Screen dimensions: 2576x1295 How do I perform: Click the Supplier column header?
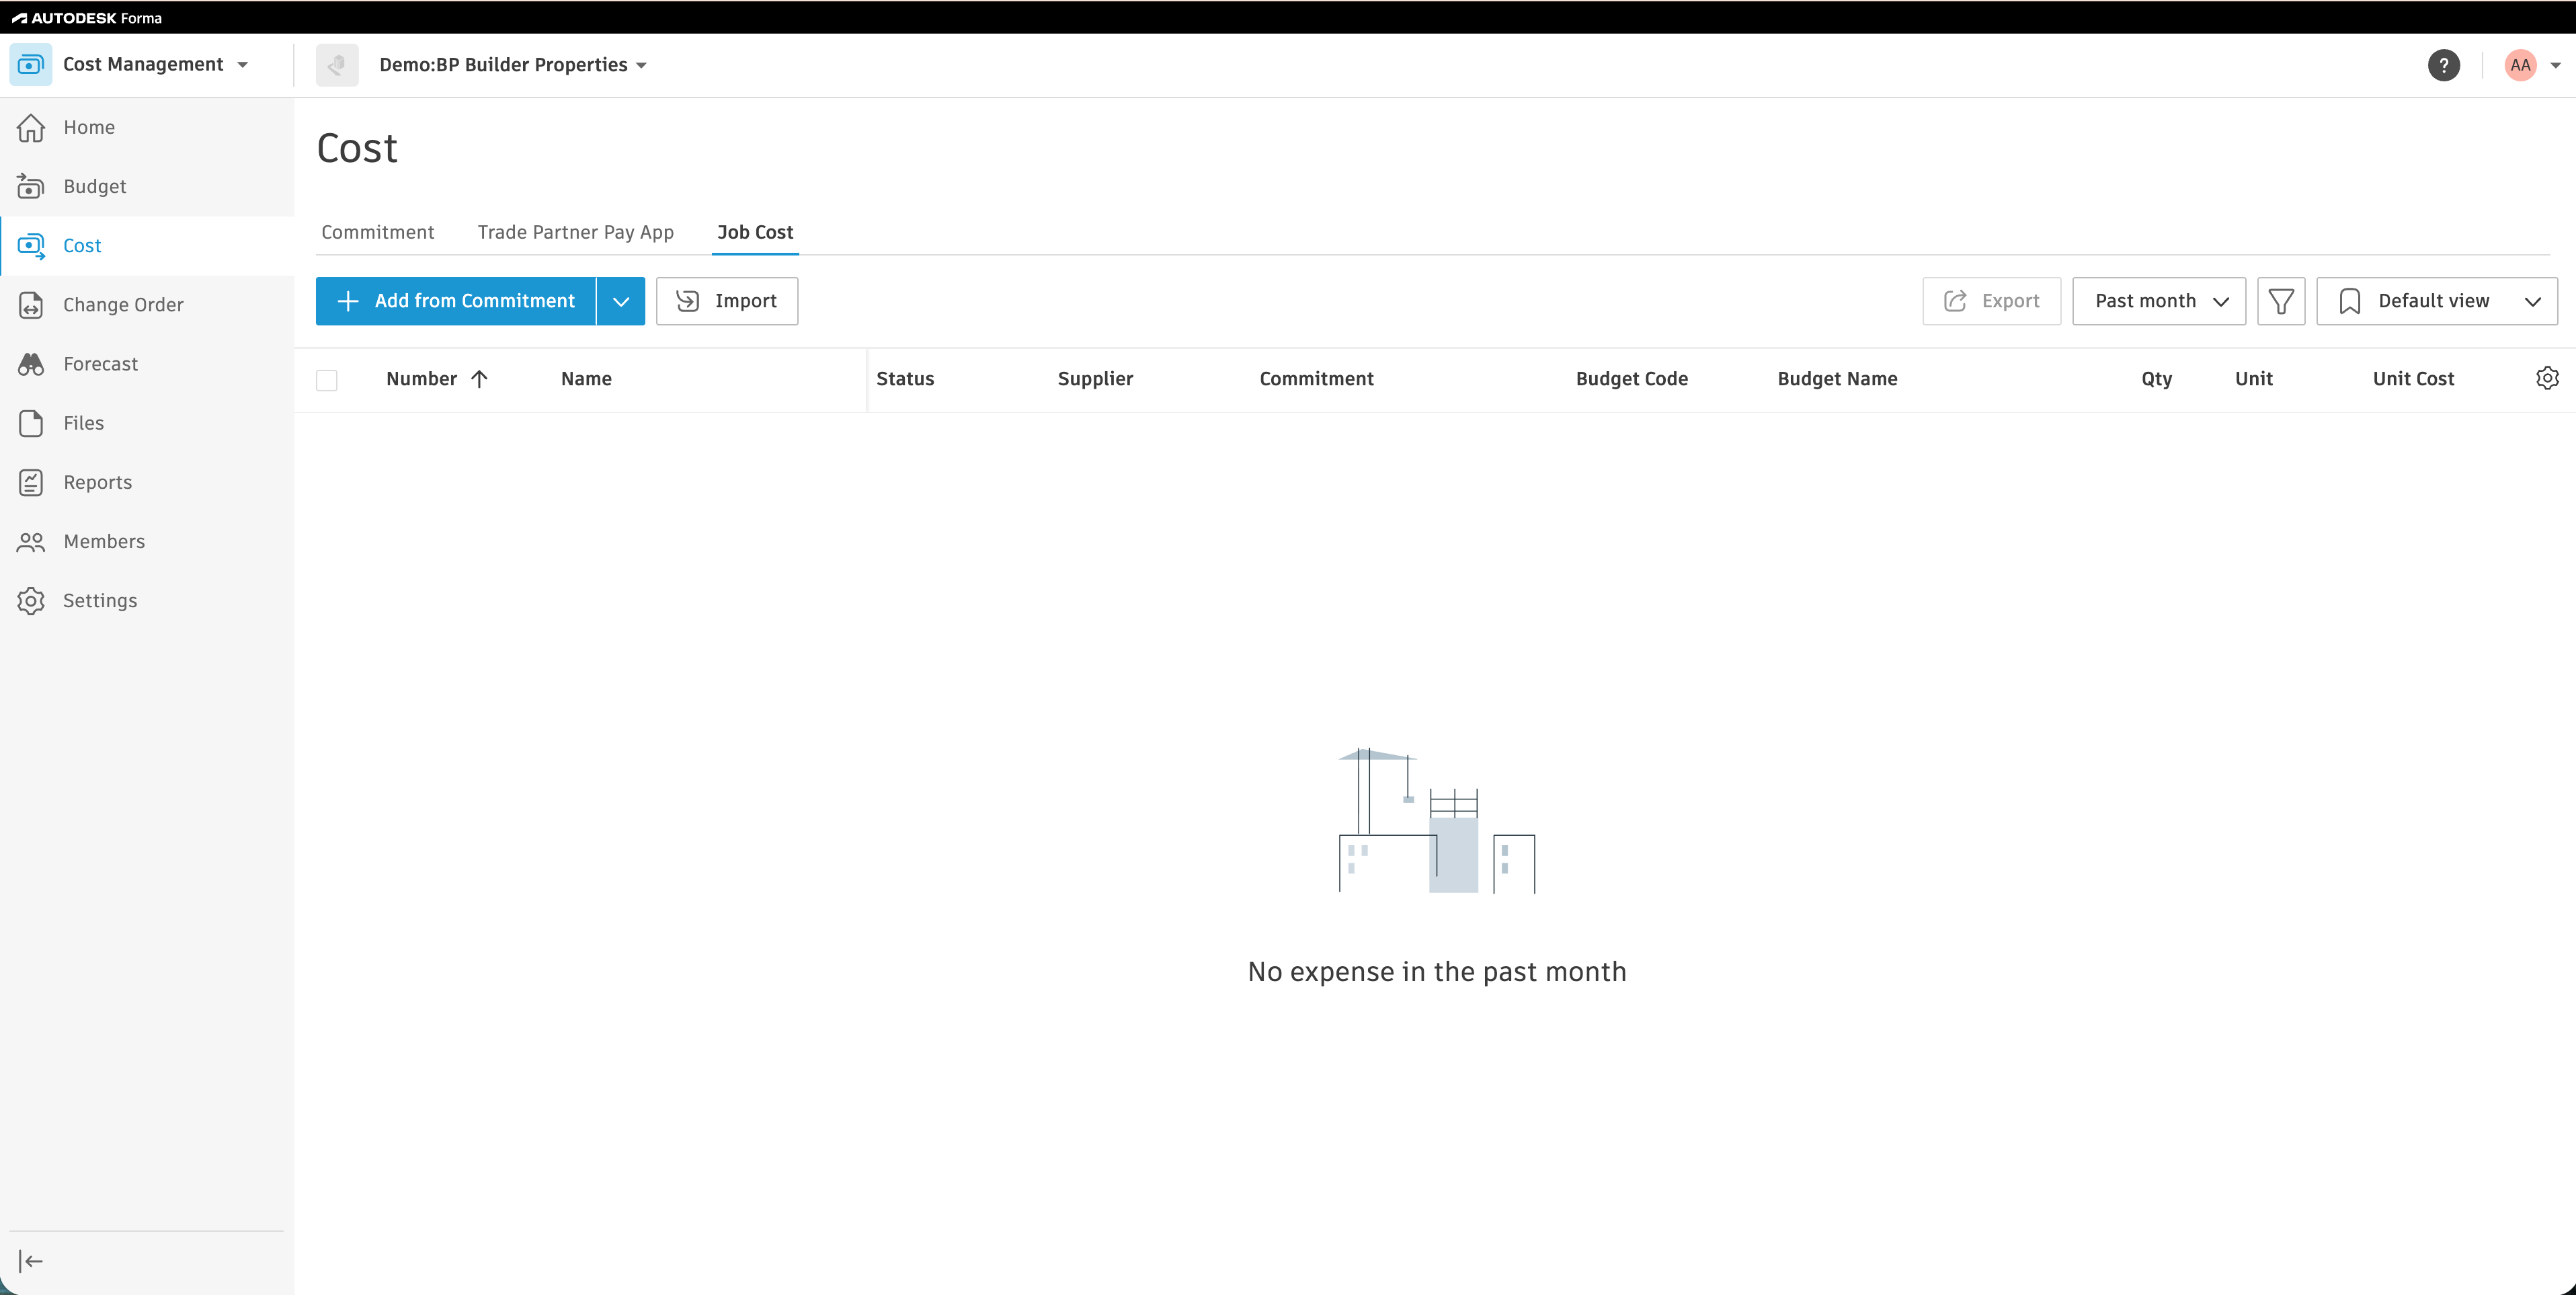coord(1095,379)
